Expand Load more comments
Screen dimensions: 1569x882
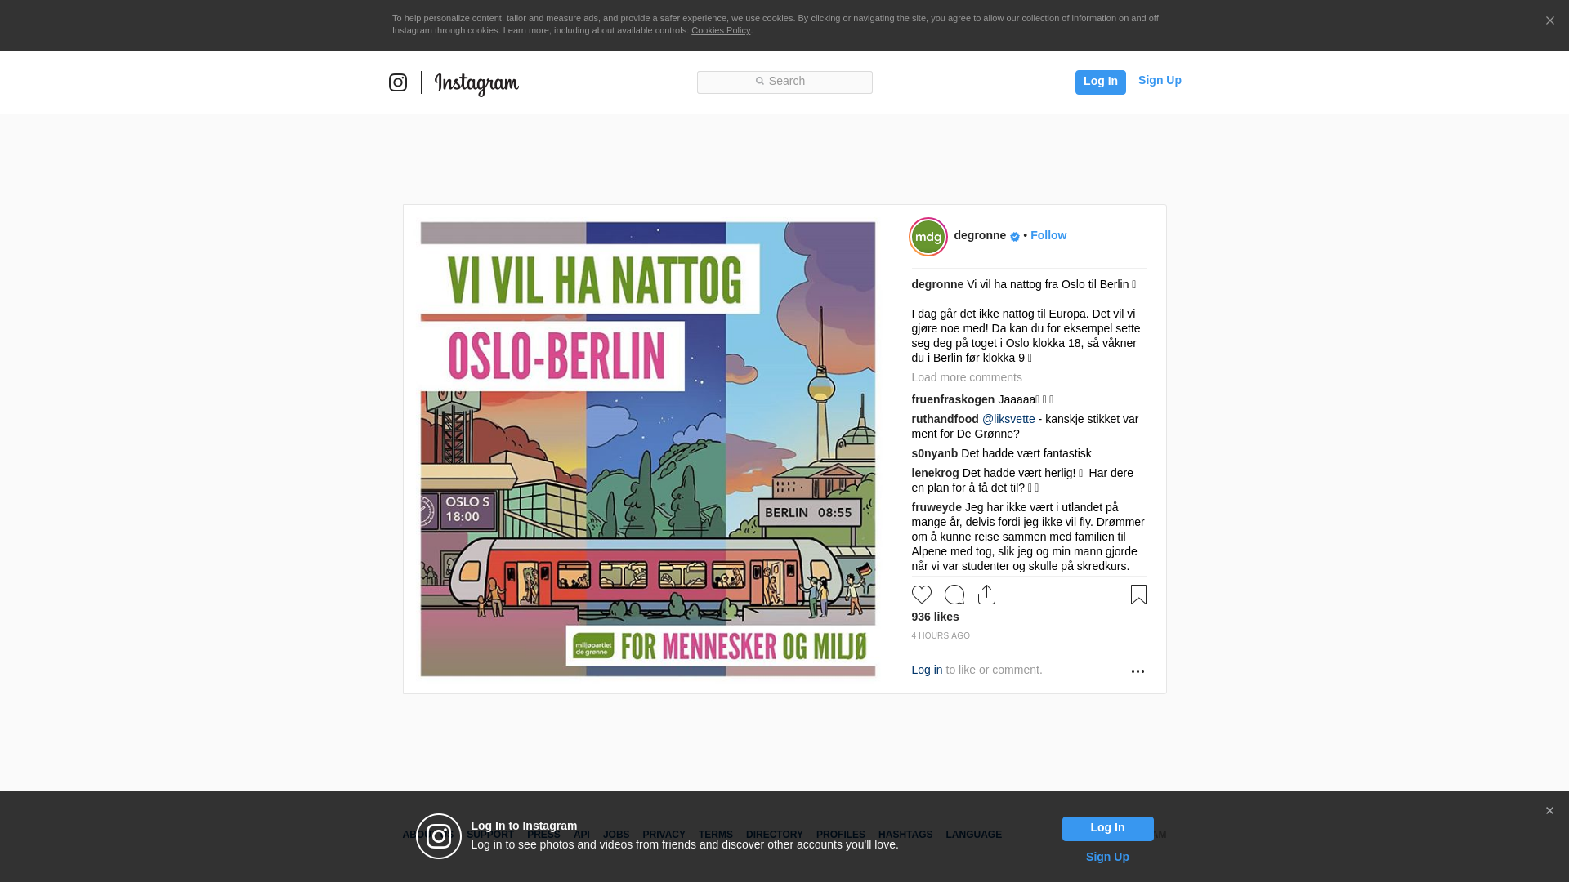click(x=967, y=377)
